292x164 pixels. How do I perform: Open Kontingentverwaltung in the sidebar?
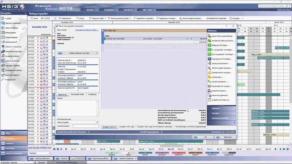pyautogui.click(x=13, y=70)
